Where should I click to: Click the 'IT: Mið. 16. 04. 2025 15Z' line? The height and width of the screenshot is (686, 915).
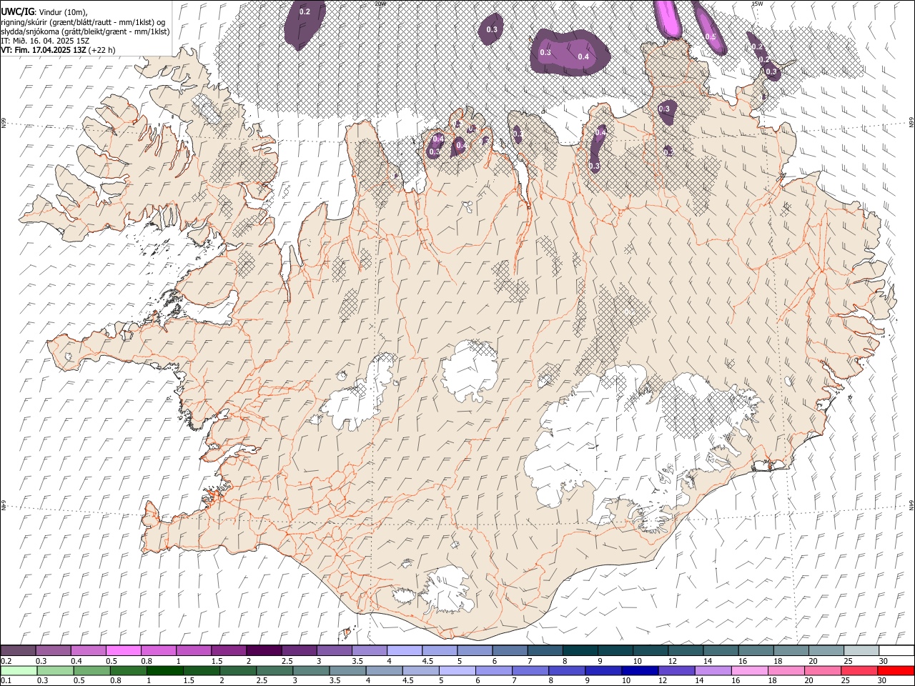coord(45,41)
